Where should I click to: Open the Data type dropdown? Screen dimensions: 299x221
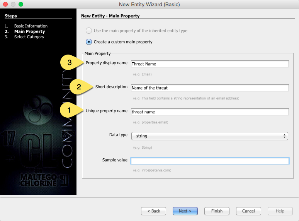click(x=209, y=136)
